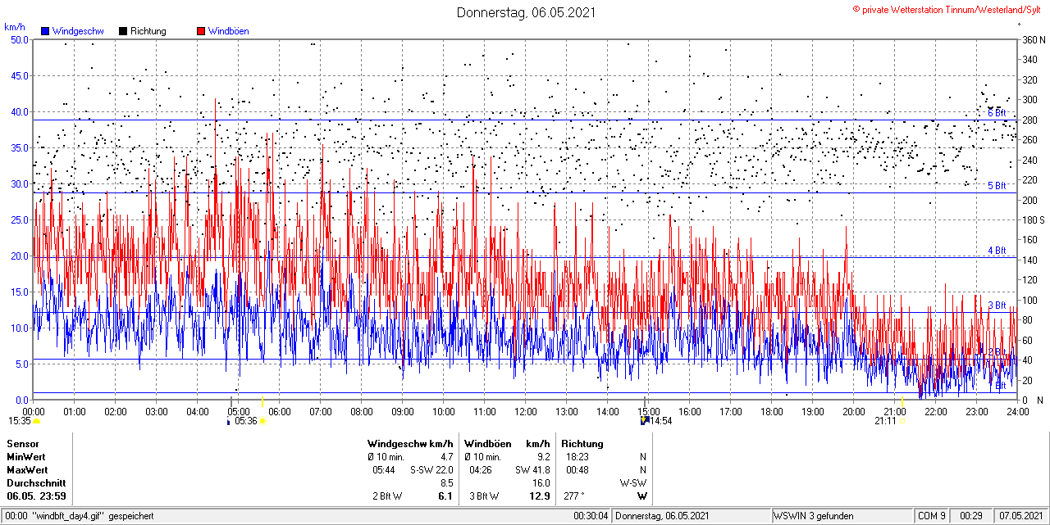Click the 'Windgeschw km/h' column header

(410, 443)
